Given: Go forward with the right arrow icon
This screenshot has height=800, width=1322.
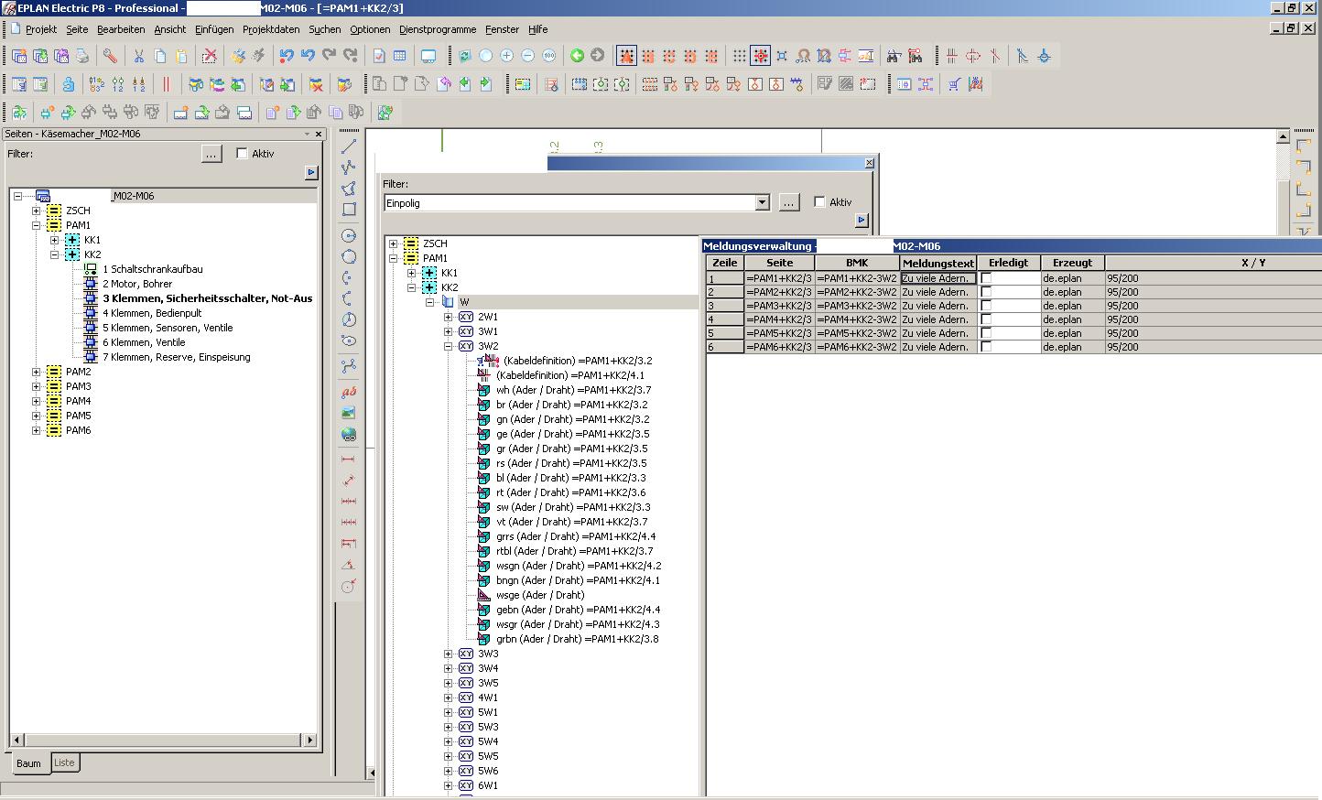Looking at the screenshot, I should point(598,56).
